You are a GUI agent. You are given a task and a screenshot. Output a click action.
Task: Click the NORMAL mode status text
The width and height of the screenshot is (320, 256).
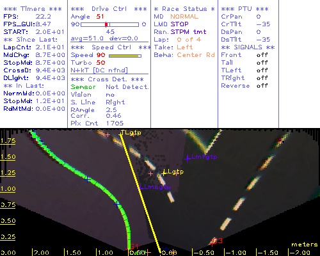point(184,17)
